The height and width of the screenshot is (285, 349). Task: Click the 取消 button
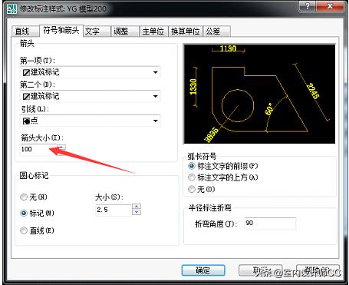[x=260, y=270]
